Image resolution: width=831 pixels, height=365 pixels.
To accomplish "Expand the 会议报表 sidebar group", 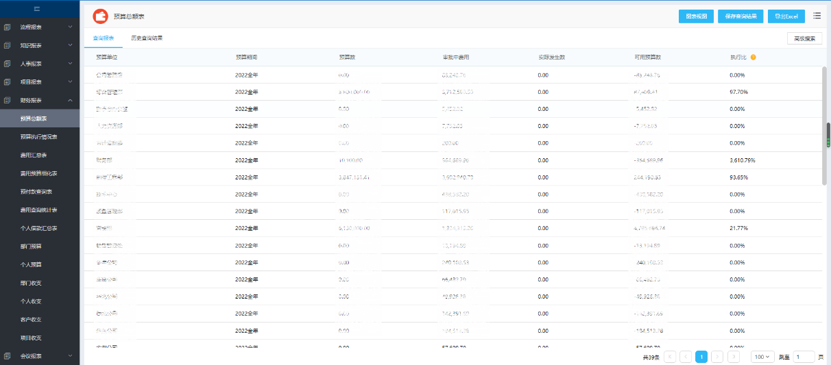I will coord(40,356).
